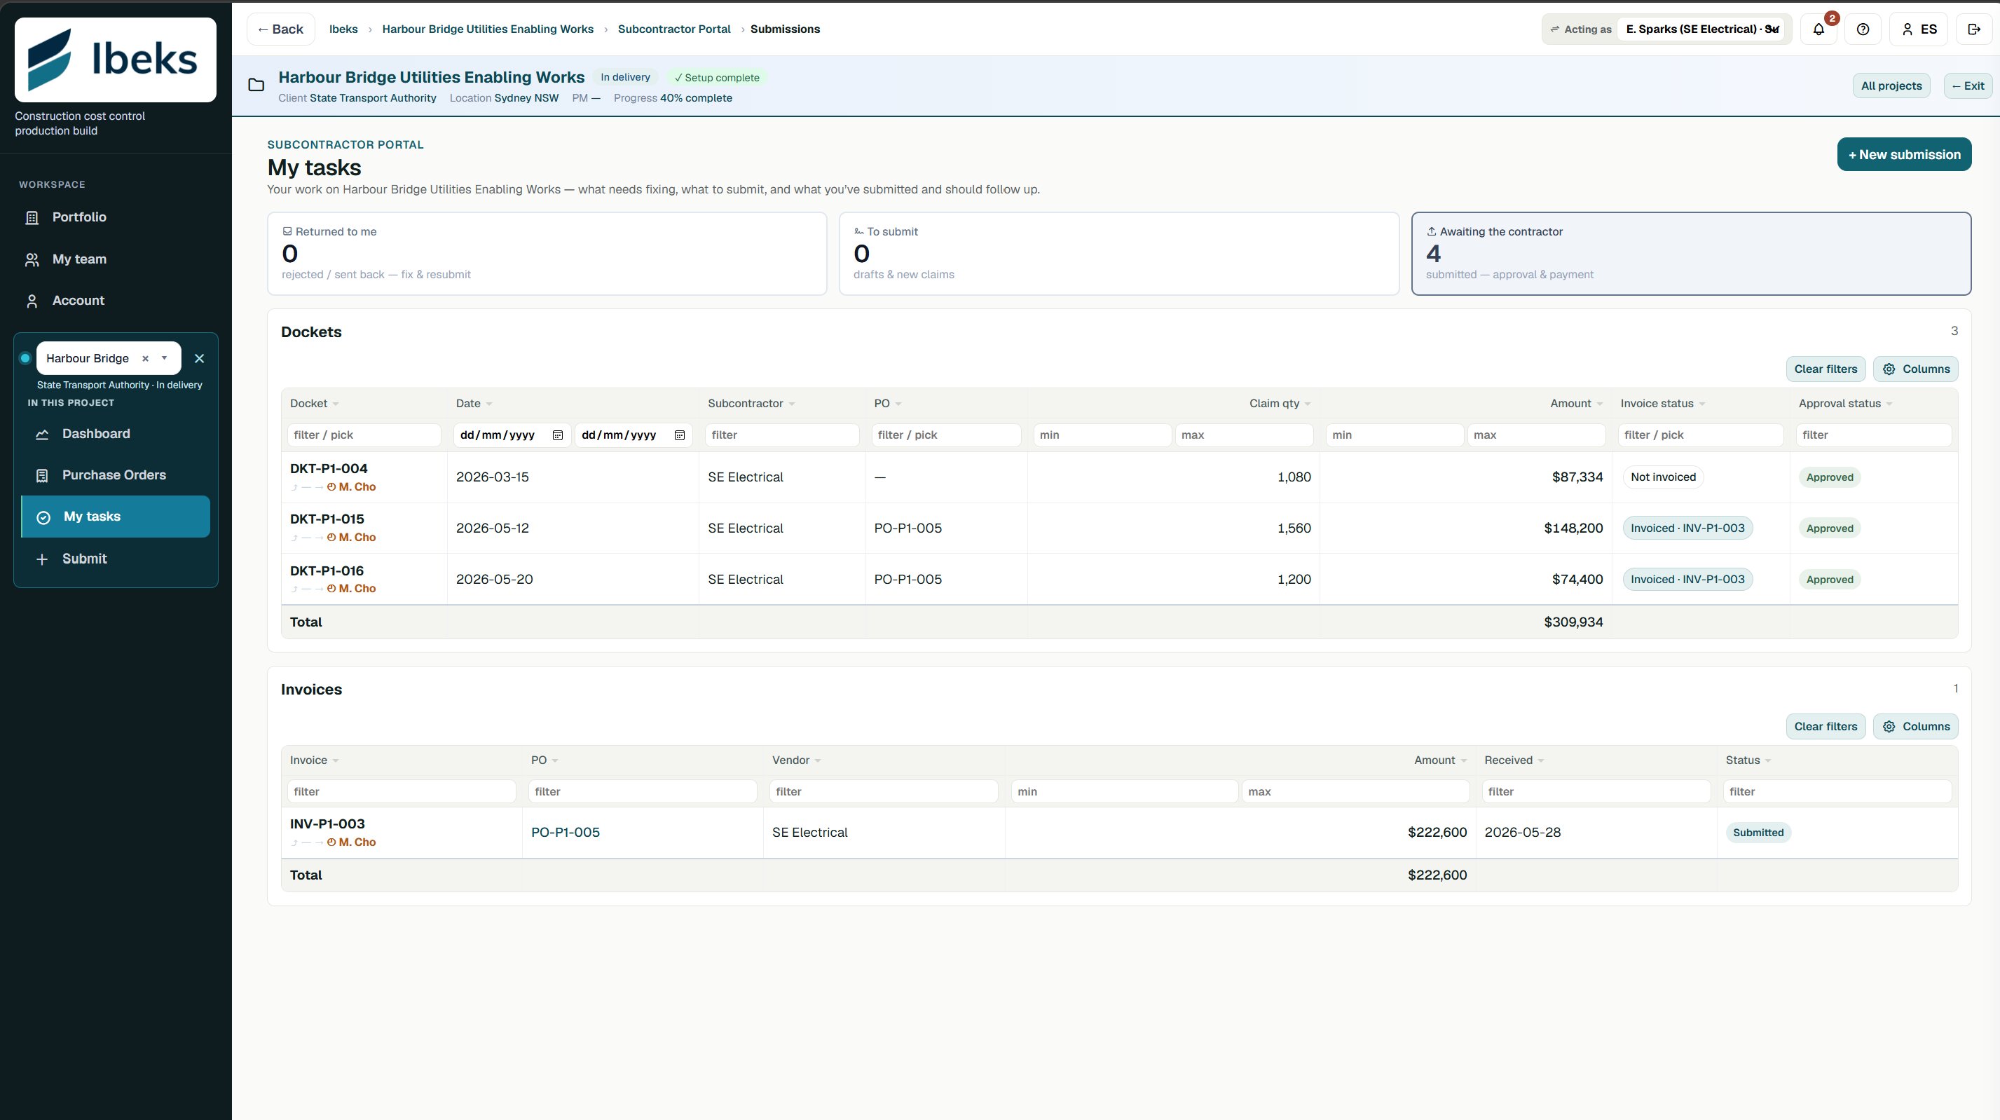Image resolution: width=2000 pixels, height=1120 pixels.
Task: Click the folder icon beside the project title
Action: tap(256, 86)
